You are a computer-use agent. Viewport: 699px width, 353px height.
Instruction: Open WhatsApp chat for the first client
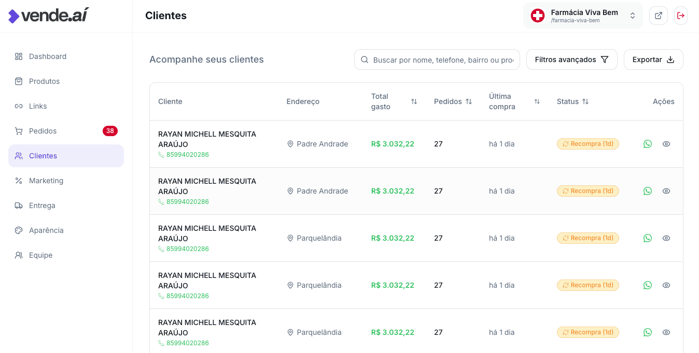(647, 144)
